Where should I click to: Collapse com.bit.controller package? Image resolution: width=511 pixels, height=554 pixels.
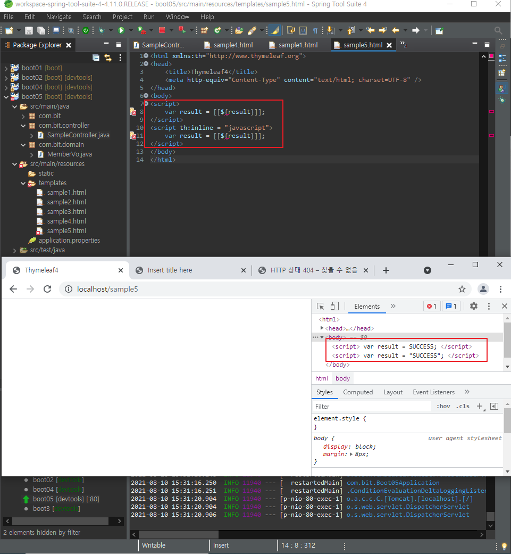click(x=23, y=126)
